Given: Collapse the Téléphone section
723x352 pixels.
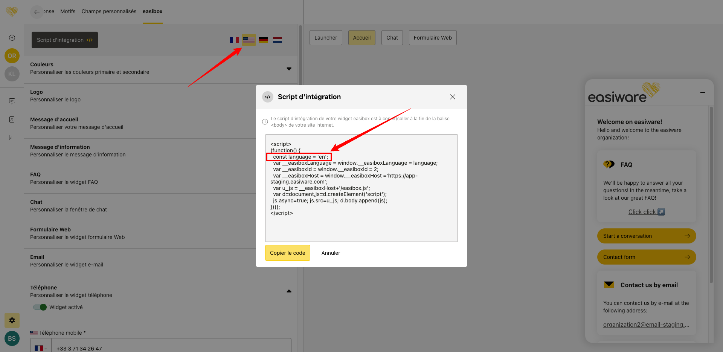Looking at the screenshot, I should pos(289,291).
